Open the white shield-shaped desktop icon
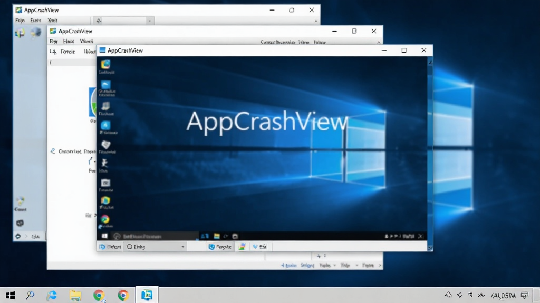Viewport: 540px width, 303px height. [x=105, y=145]
